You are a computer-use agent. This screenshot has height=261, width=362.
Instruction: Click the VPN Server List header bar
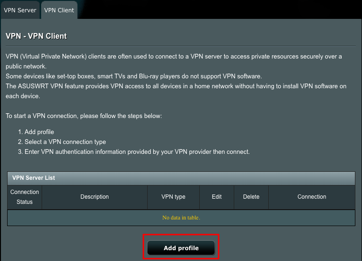181,178
